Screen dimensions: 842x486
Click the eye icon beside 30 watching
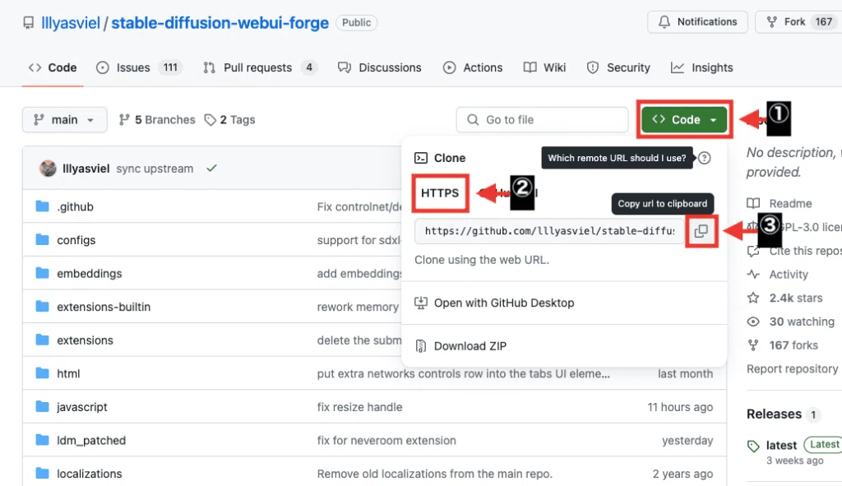753,322
